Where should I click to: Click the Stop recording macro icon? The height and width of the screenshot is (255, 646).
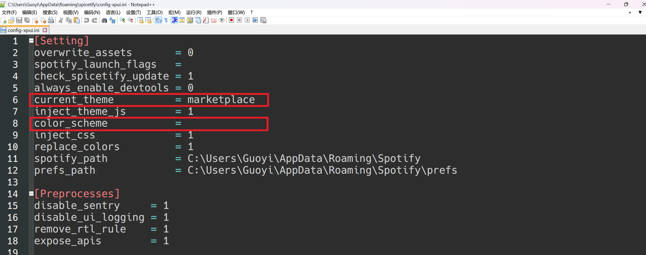(239, 20)
